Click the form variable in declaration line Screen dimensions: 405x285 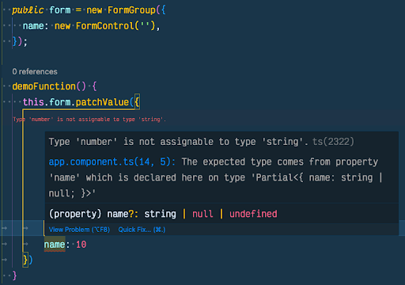[60, 10]
